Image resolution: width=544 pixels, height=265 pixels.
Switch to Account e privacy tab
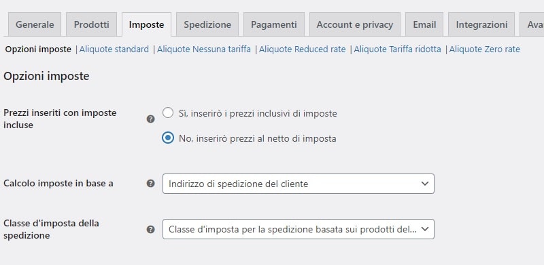355,24
